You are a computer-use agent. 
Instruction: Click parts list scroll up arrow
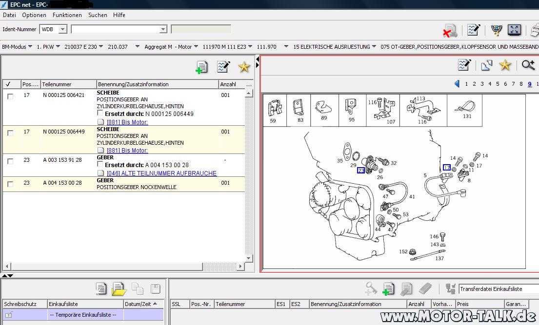click(x=249, y=93)
